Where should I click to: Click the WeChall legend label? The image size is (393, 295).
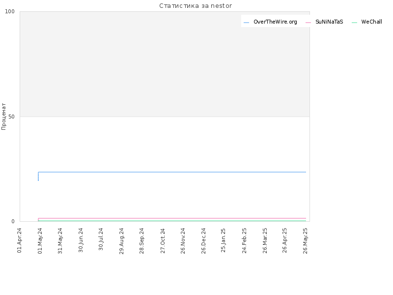371,22
